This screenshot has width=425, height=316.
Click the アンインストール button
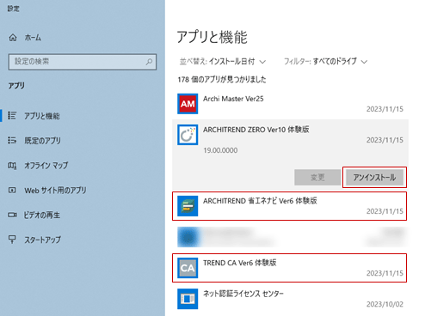[374, 178]
